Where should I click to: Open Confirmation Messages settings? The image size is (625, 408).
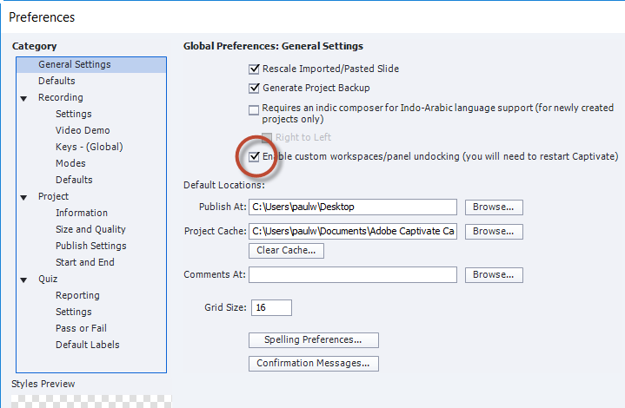pos(313,364)
